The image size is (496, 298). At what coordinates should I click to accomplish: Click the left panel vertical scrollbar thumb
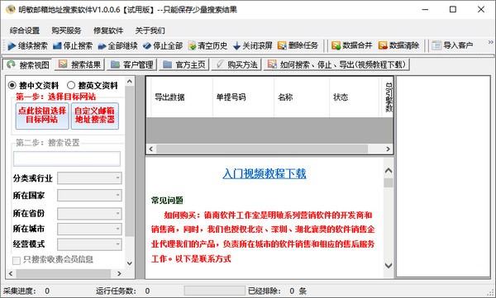[x=130, y=161]
